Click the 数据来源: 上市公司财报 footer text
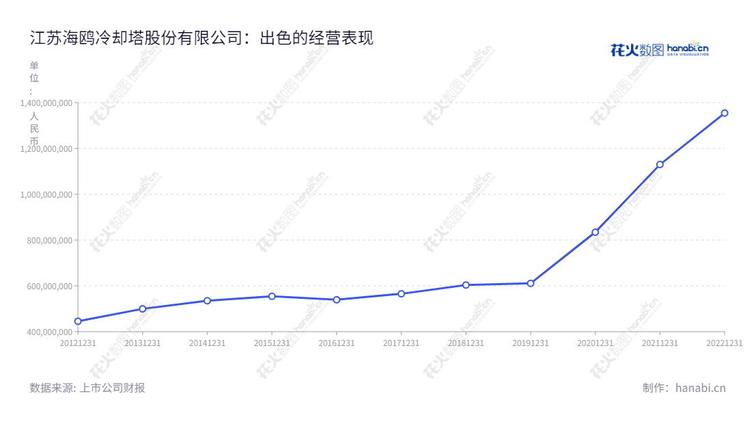This screenshot has height=424, width=752. 88,388
